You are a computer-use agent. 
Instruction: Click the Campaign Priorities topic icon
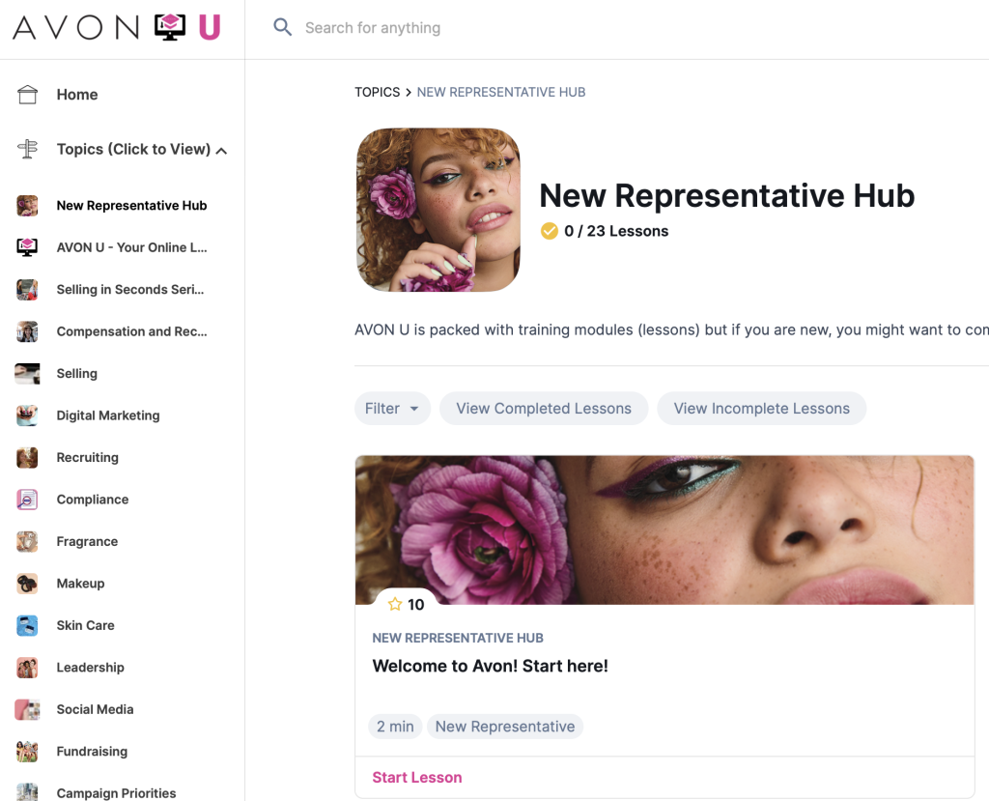point(27,792)
